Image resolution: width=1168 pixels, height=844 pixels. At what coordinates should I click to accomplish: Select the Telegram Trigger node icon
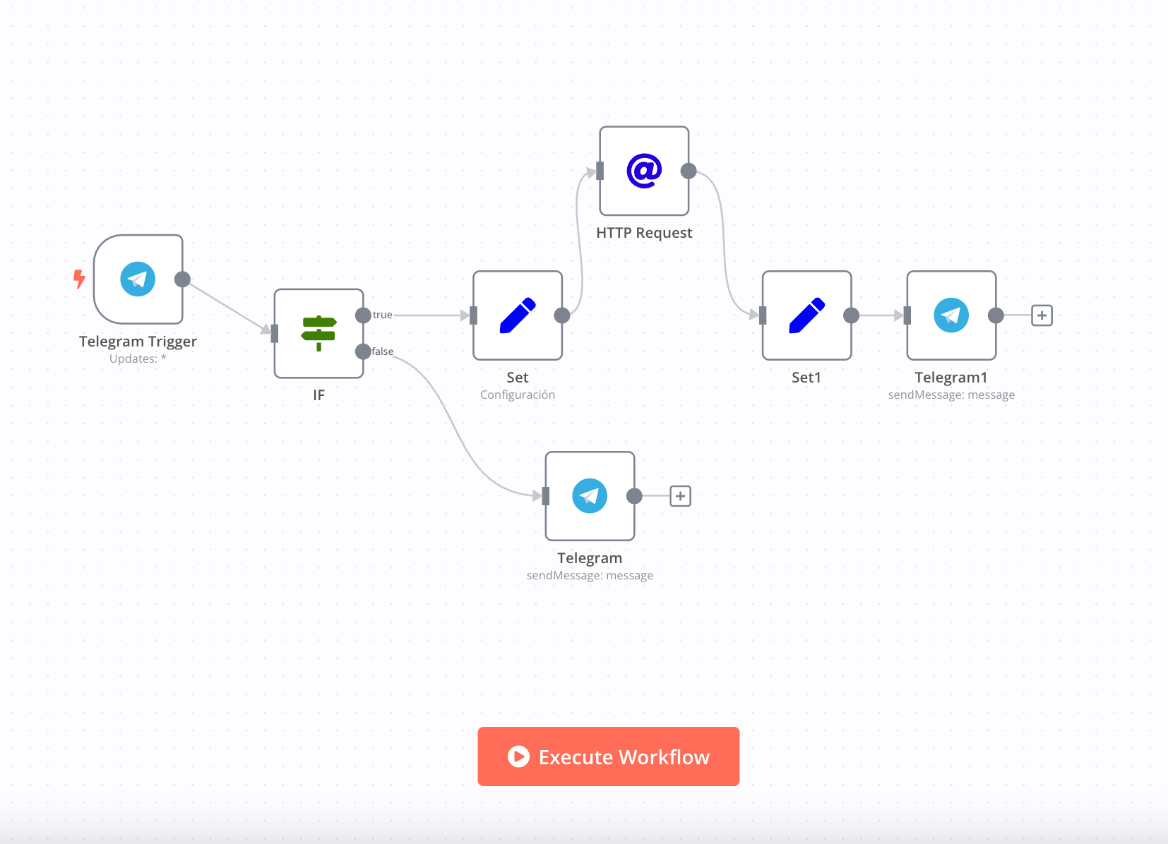pos(138,279)
